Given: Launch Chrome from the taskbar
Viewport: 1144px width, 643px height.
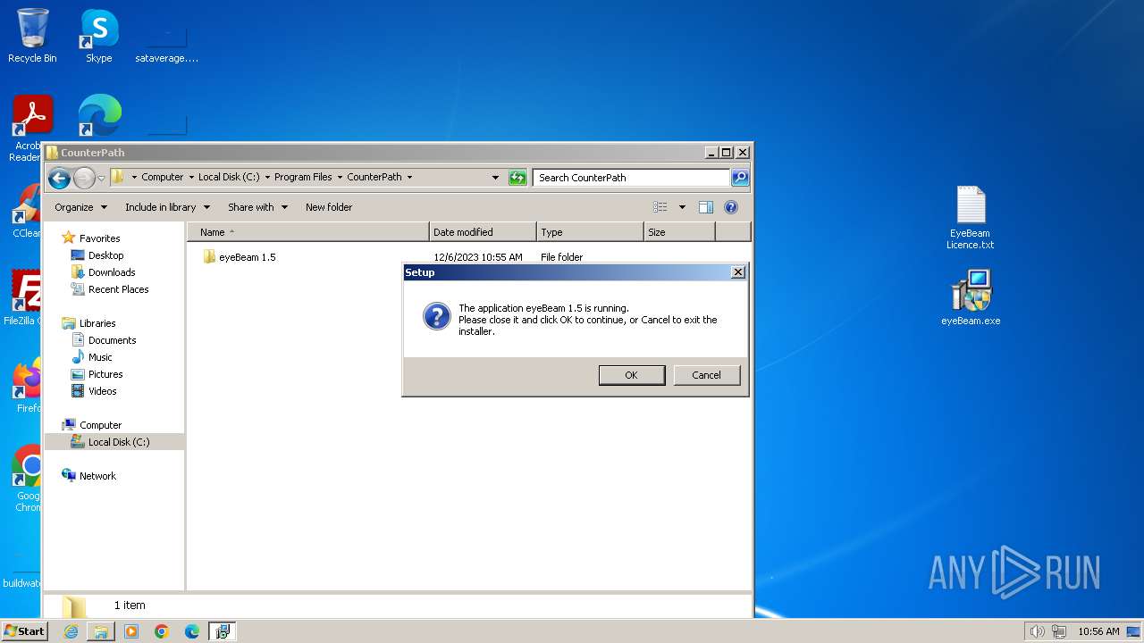Looking at the screenshot, I should (x=162, y=631).
